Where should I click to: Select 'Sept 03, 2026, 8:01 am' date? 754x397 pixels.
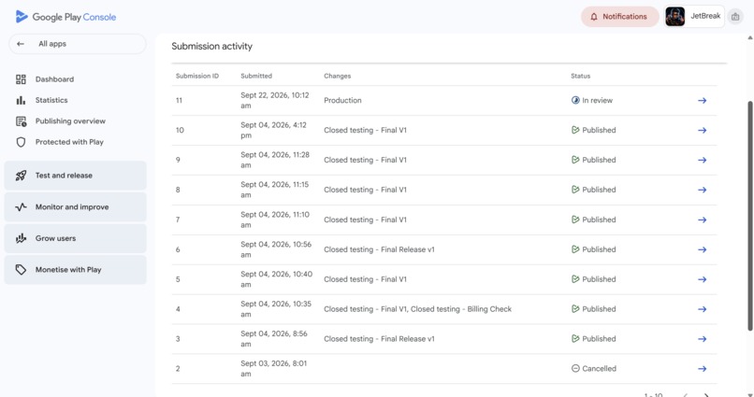pos(273,369)
